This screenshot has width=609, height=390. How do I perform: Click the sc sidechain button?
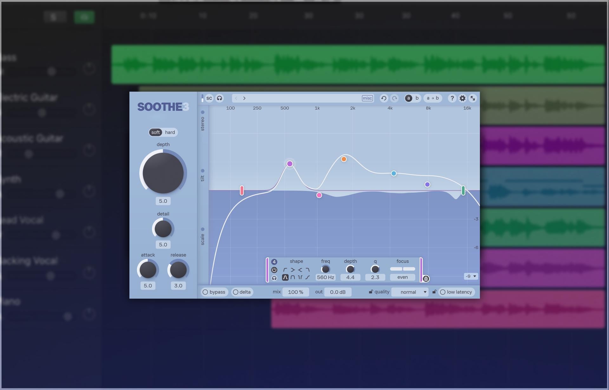(209, 98)
